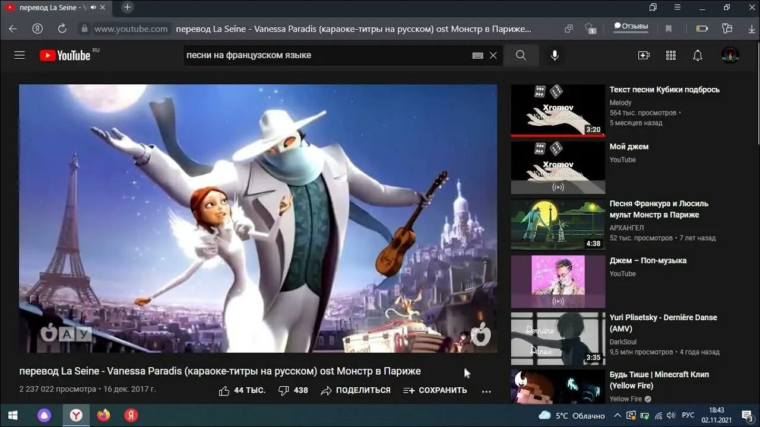Viewport: 760px width, 427px height.
Task: Open the YouTube guide hamburger menu
Action: 20,55
